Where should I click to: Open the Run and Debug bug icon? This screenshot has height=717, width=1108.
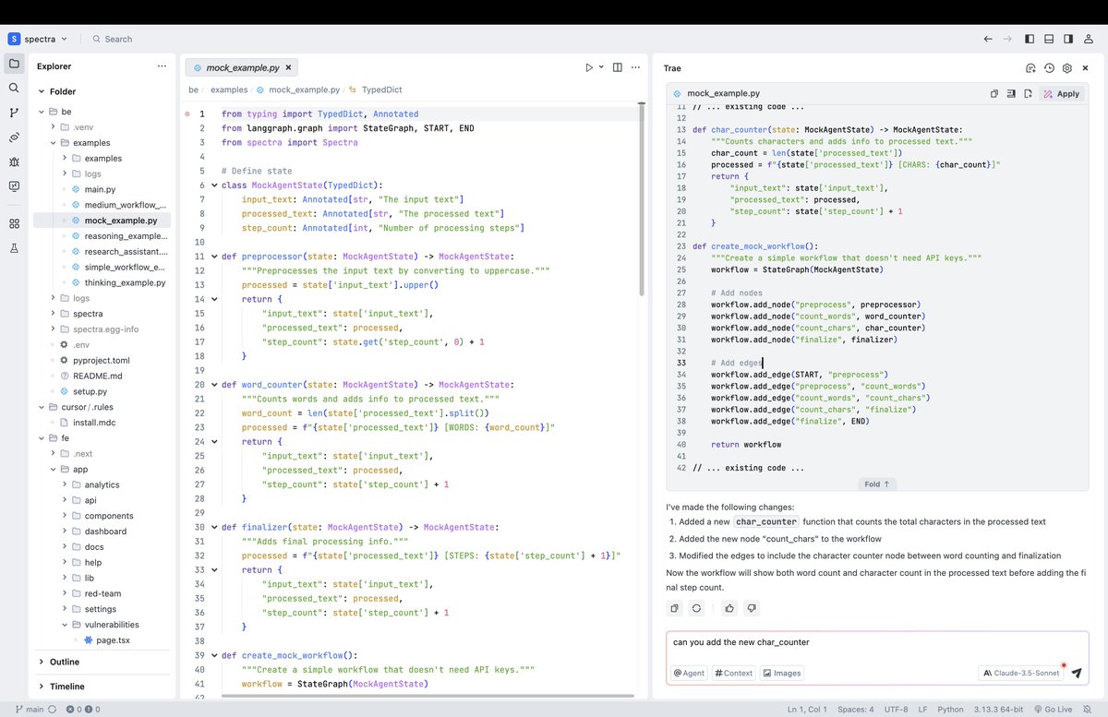pos(14,161)
